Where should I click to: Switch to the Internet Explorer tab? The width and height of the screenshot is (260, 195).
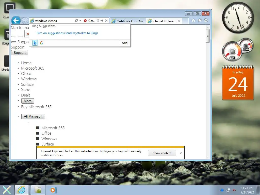[x=162, y=21]
